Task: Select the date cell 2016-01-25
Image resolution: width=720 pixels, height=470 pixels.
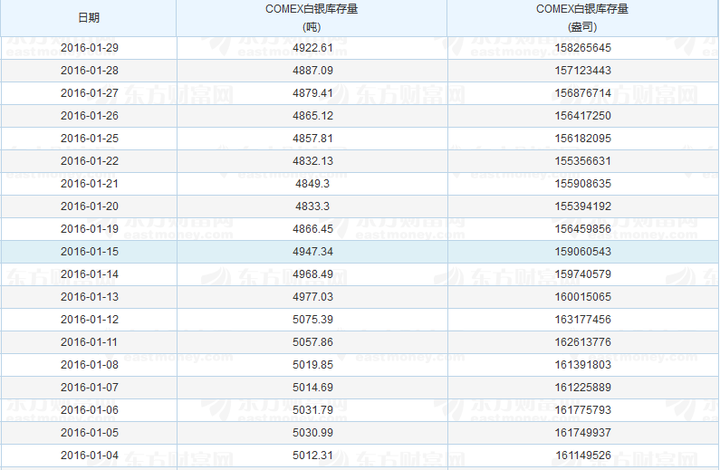Action: pos(90,139)
